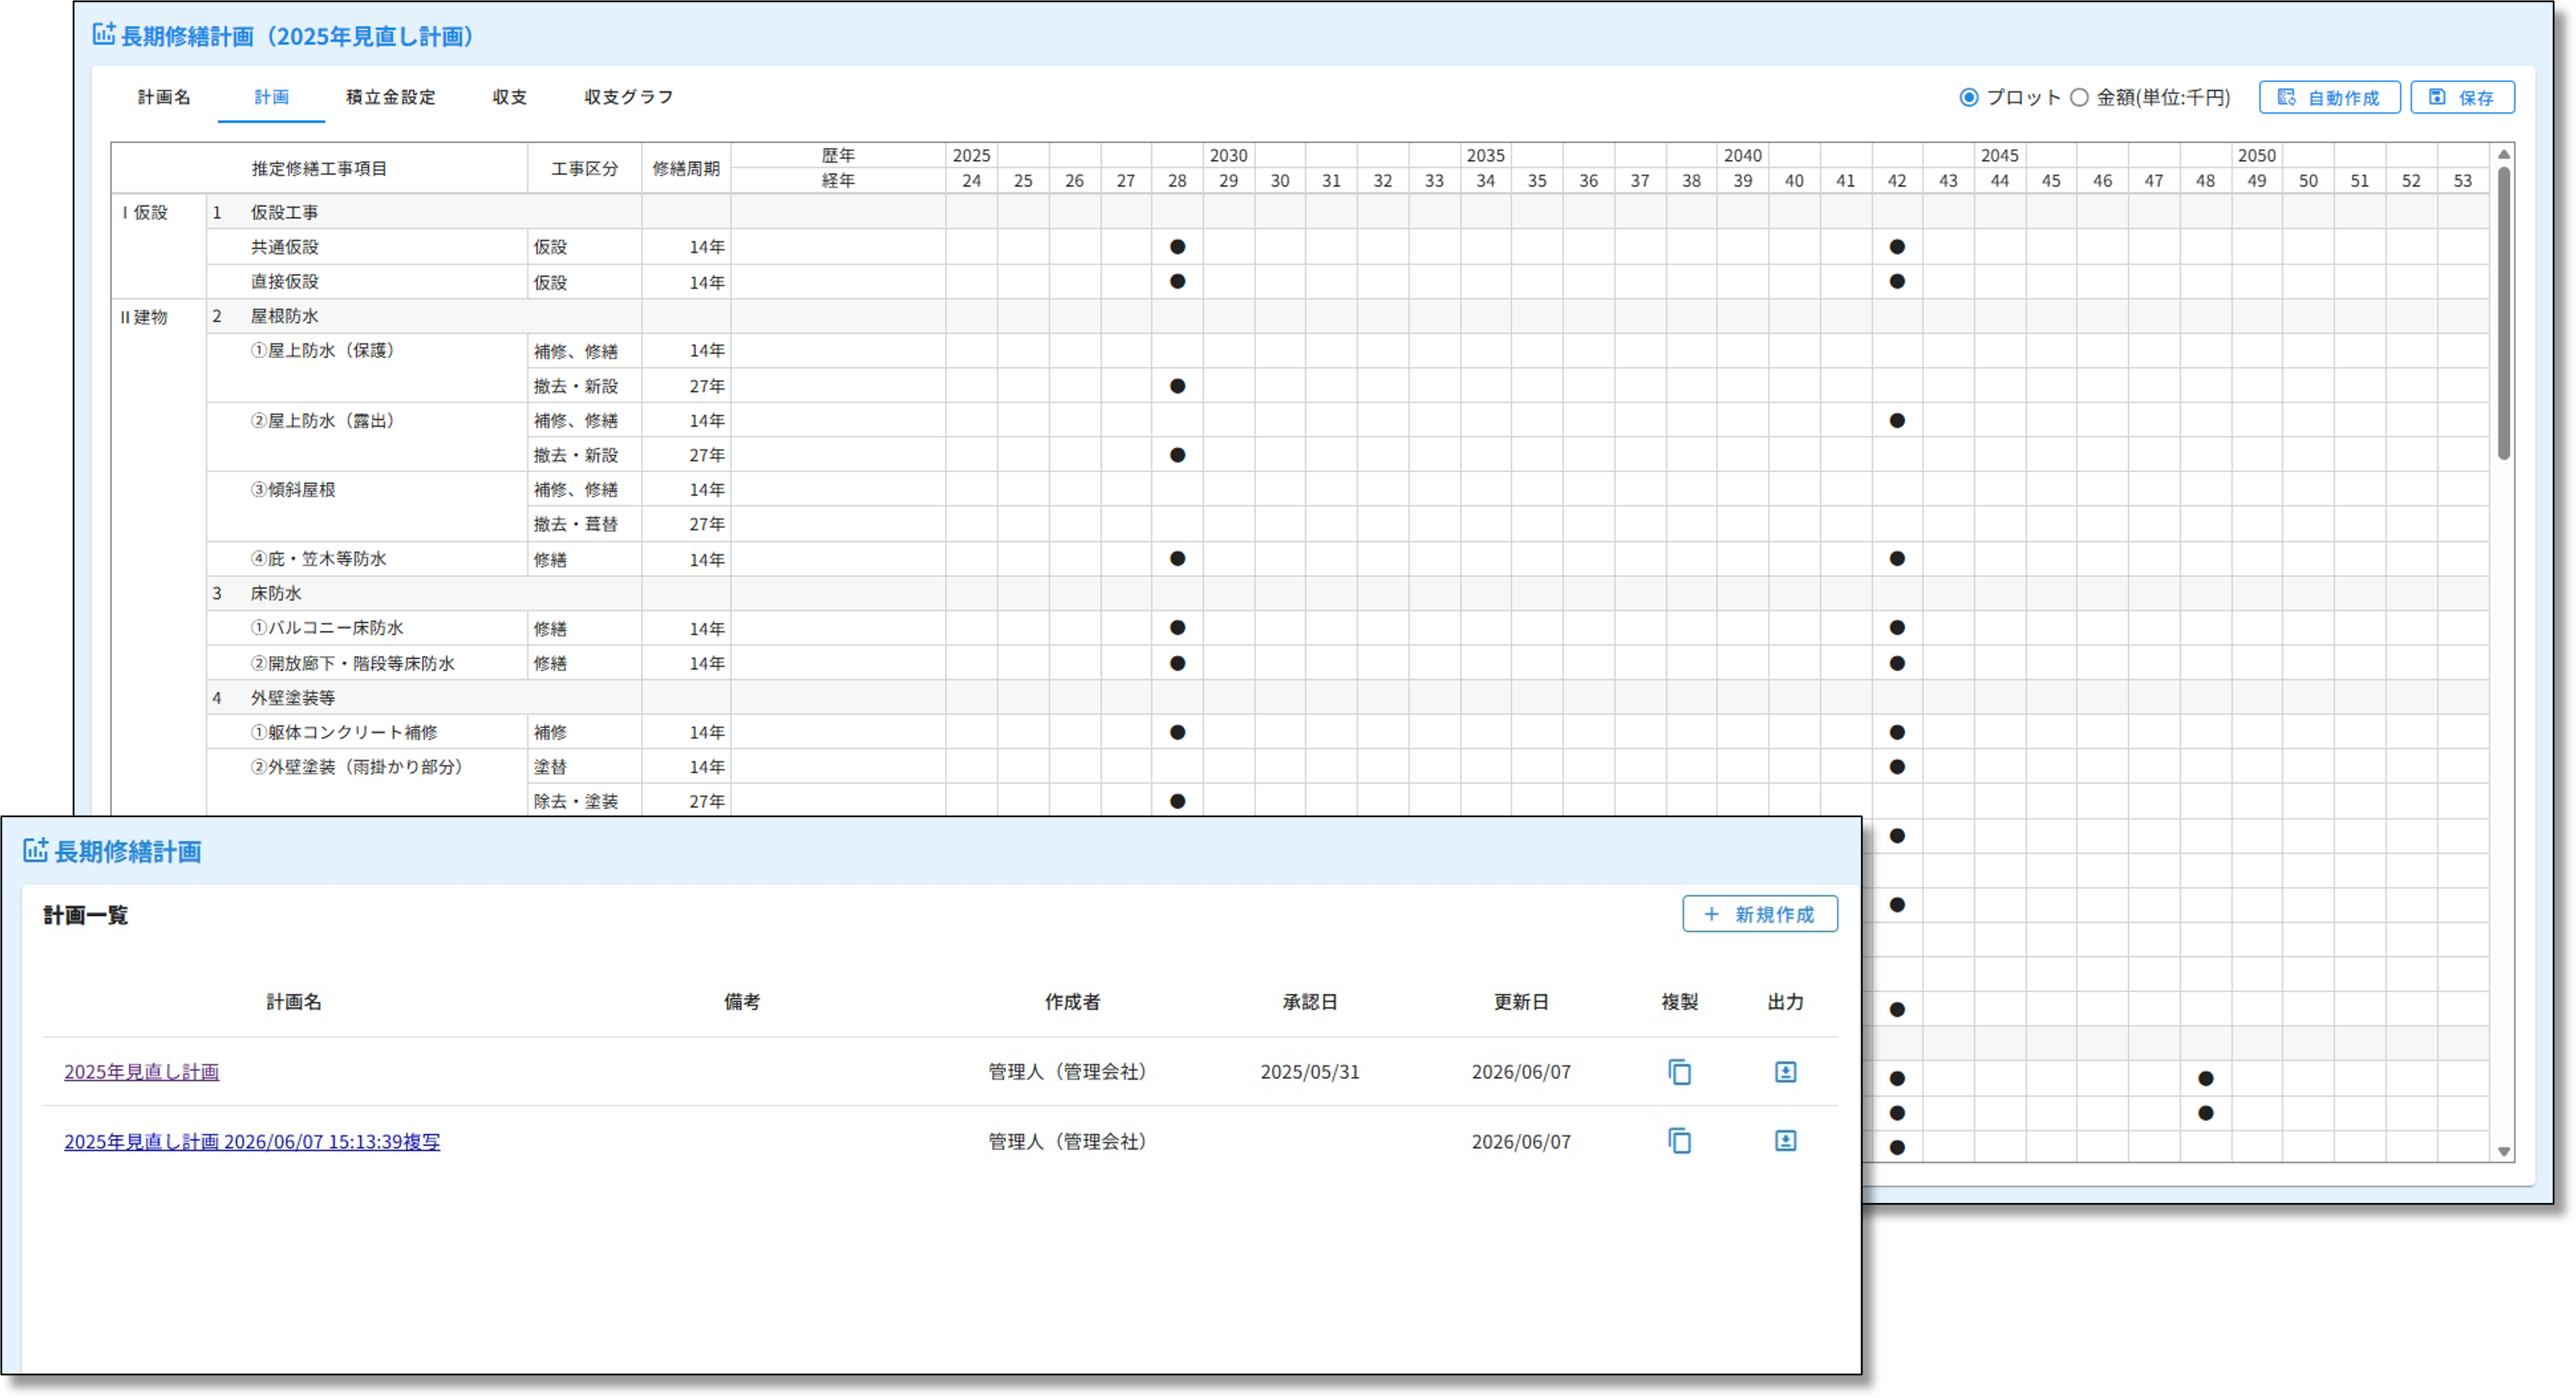Click the ②屋上防水（露出）補修 dot in year 42
The width and height of the screenshot is (2576, 1398).
(1896, 420)
